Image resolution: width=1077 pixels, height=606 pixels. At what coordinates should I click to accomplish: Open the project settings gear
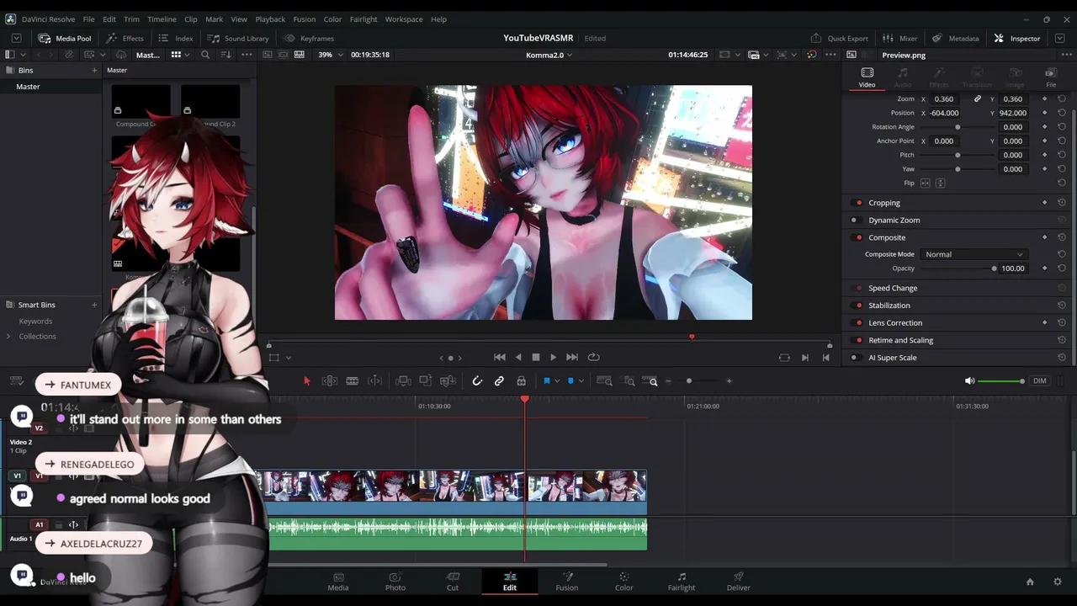point(1058,582)
